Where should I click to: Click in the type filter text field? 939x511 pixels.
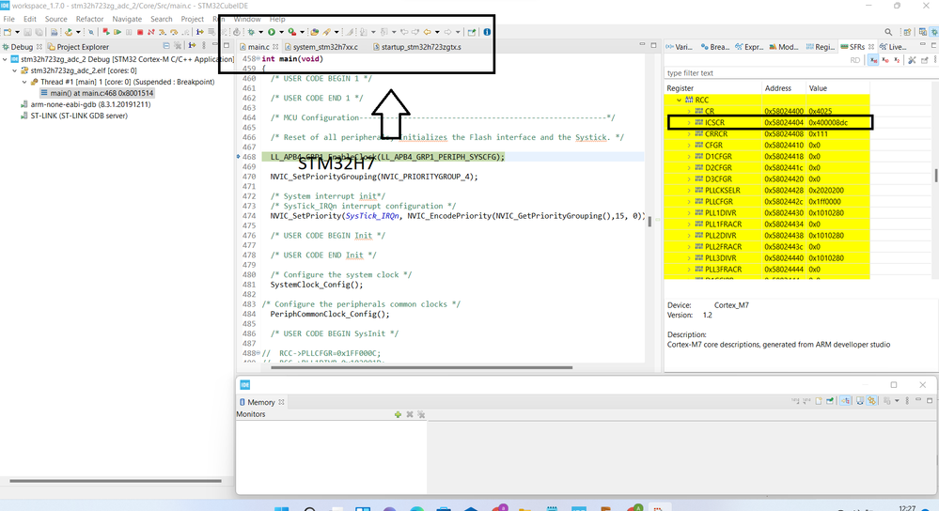(x=800, y=73)
